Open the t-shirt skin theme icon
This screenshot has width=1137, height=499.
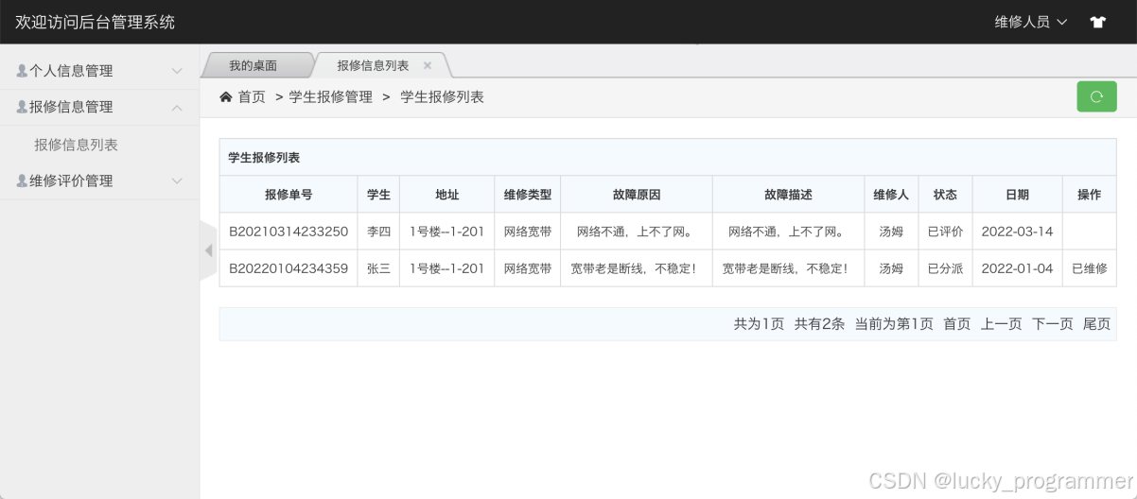tap(1097, 22)
